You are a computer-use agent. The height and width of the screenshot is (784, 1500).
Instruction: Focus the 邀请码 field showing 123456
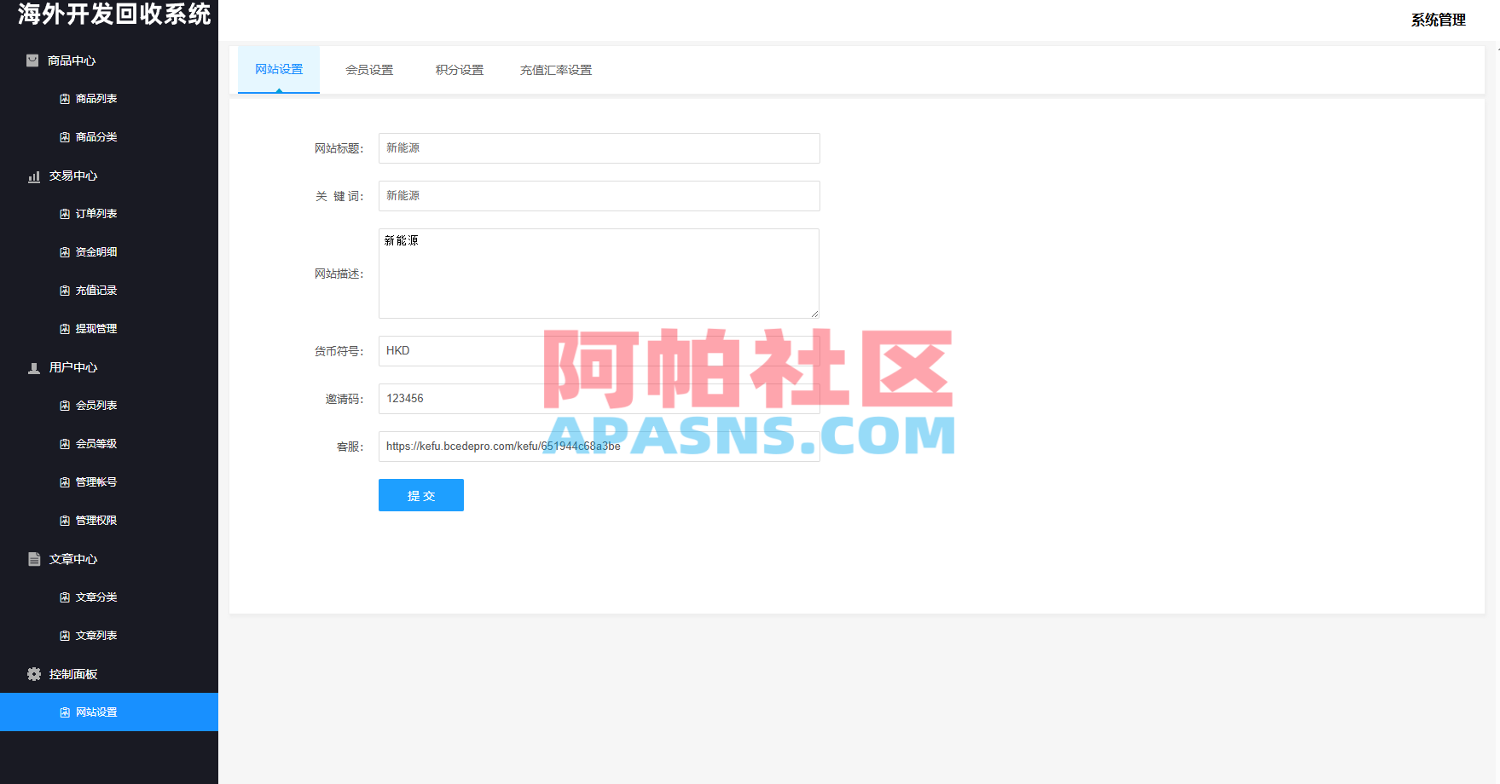coord(599,399)
